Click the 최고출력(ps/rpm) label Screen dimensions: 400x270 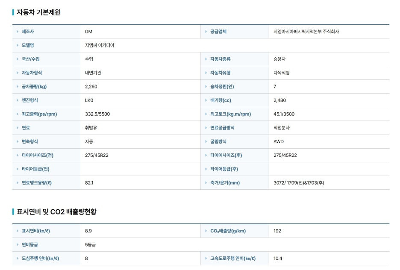click(39, 114)
